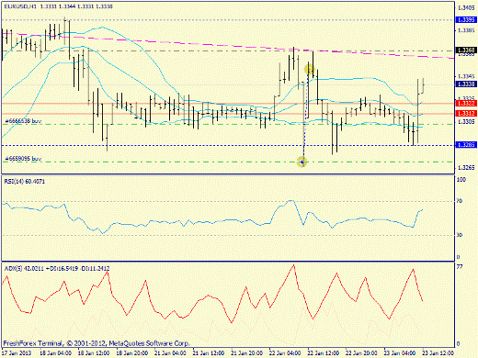Click the FreshForex Terminal copyright text
The height and width of the screenshot is (358, 478).
97,343
